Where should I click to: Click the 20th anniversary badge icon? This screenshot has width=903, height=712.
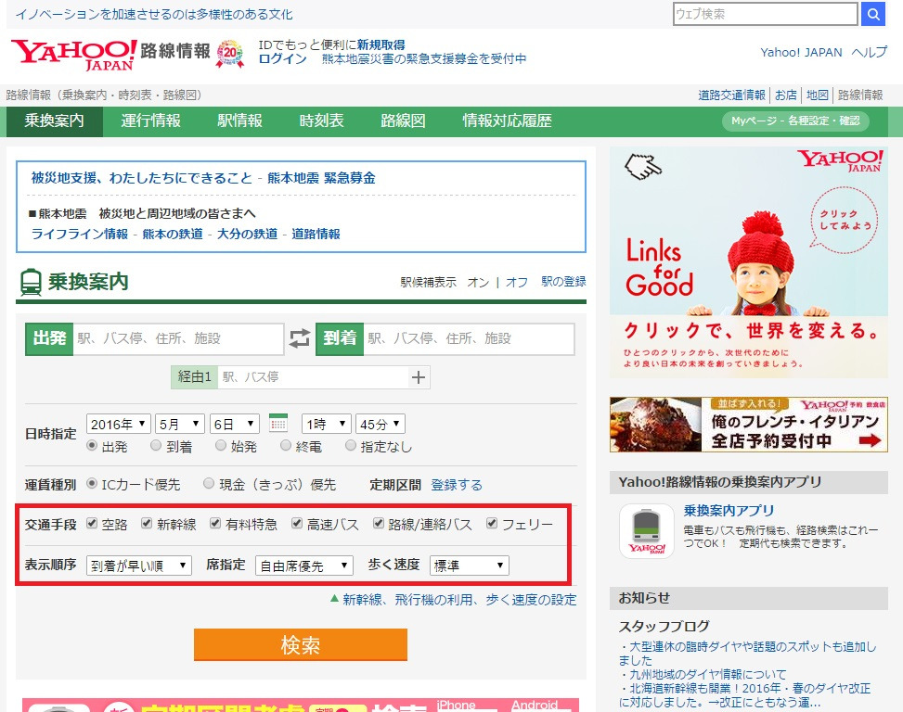click(230, 54)
